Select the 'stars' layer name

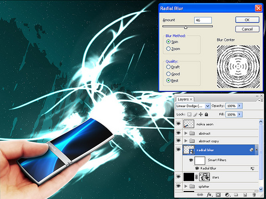point(215,177)
